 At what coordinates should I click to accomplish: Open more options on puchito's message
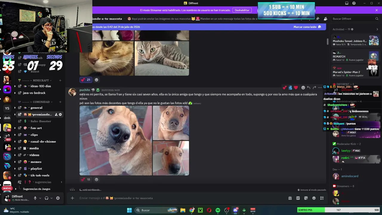[320, 87]
